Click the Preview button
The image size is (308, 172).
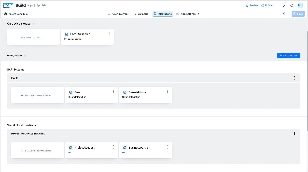[252, 5]
